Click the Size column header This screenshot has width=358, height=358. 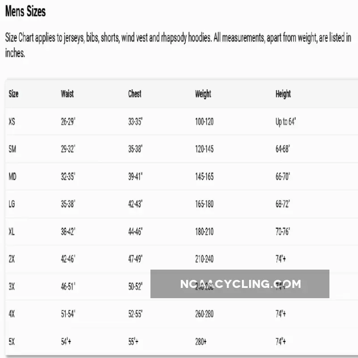coord(13,94)
